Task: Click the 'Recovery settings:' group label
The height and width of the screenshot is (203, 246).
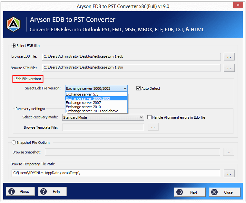Action: coord(30,109)
